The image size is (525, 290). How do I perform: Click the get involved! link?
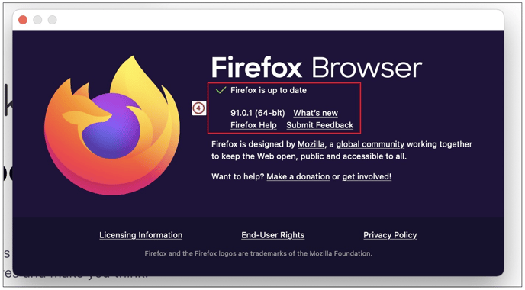tap(366, 176)
